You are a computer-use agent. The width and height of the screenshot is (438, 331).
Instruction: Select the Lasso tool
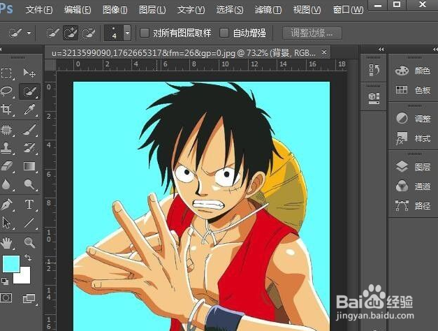(7, 91)
